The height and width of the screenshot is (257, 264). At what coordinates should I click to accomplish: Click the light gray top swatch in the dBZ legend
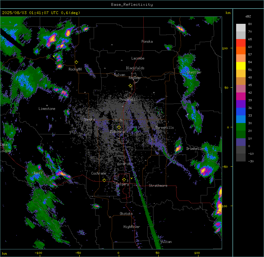pyautogui.click(x=241, y=28)
